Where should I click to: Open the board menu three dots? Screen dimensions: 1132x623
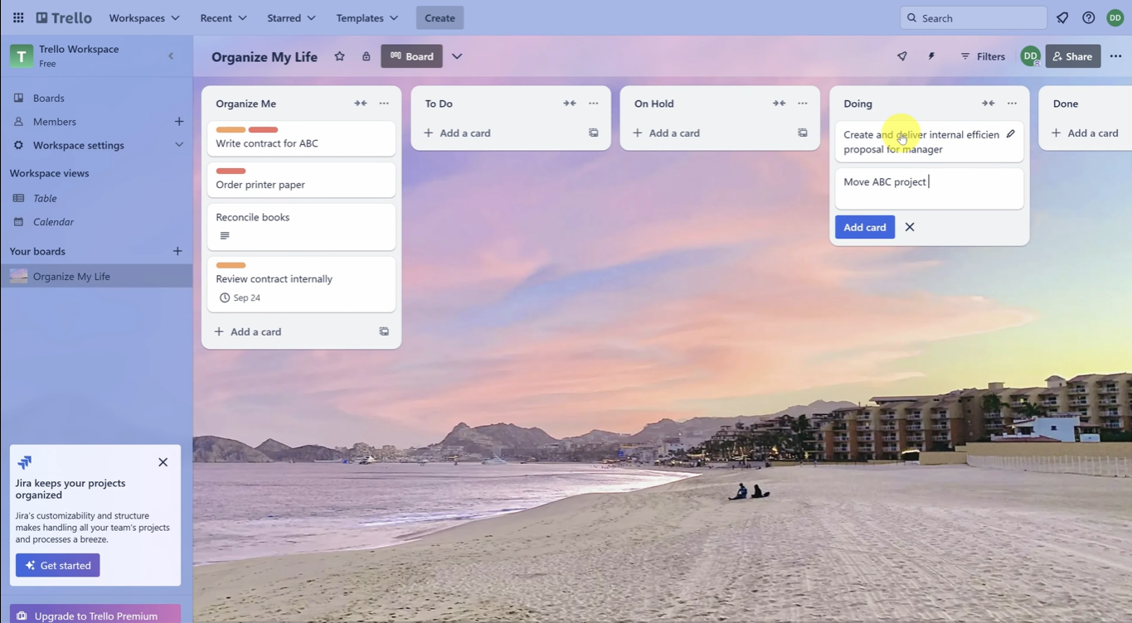(x=1115, y=56)
